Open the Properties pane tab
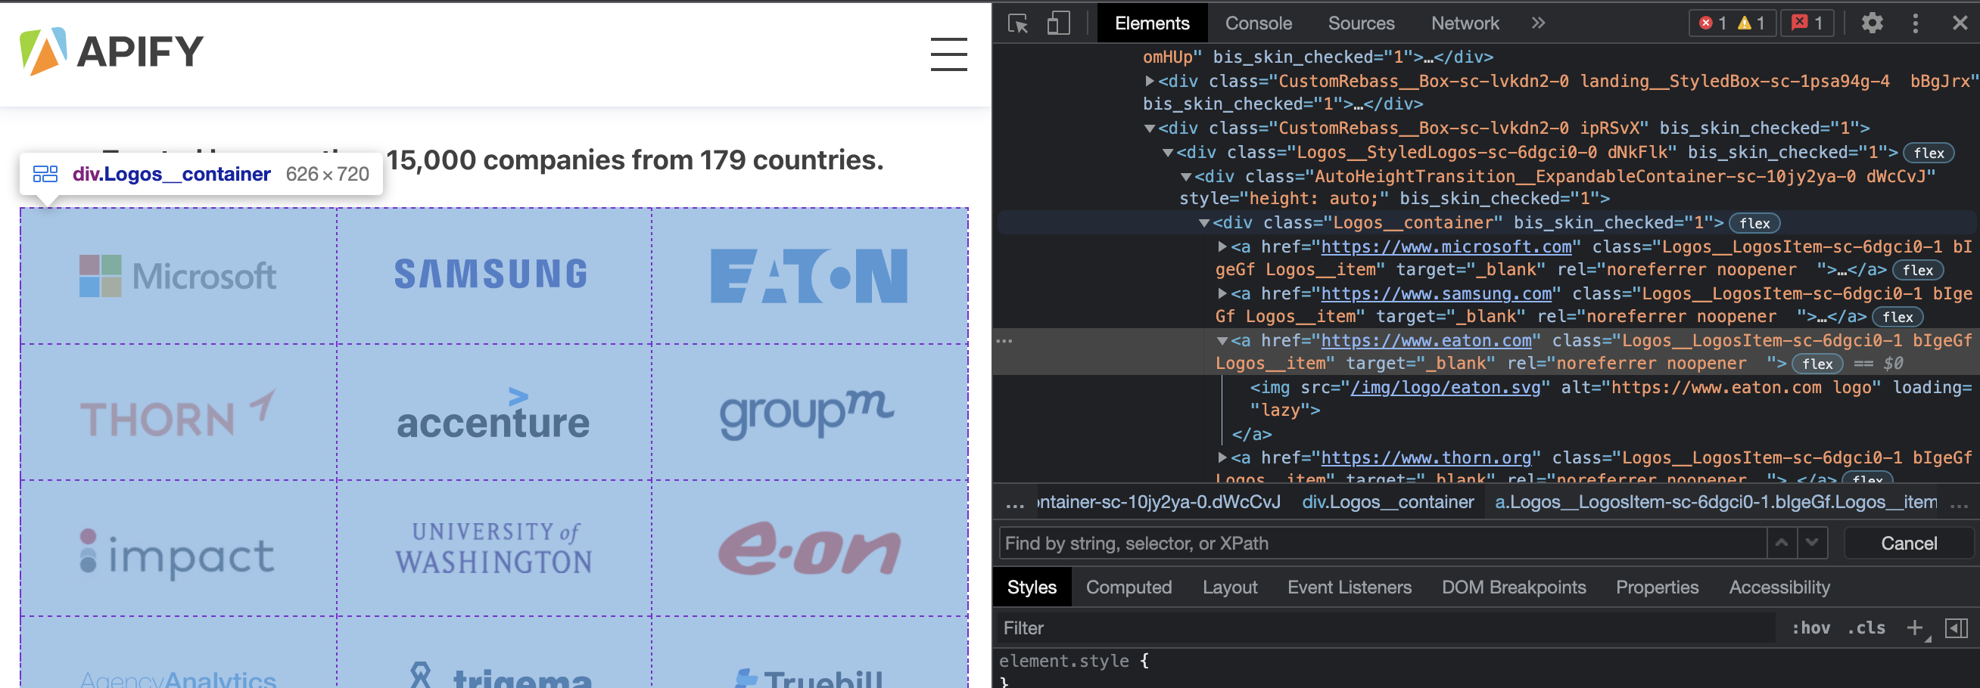This screenshot has width=1980, height=688. [x=1656, y=587]
